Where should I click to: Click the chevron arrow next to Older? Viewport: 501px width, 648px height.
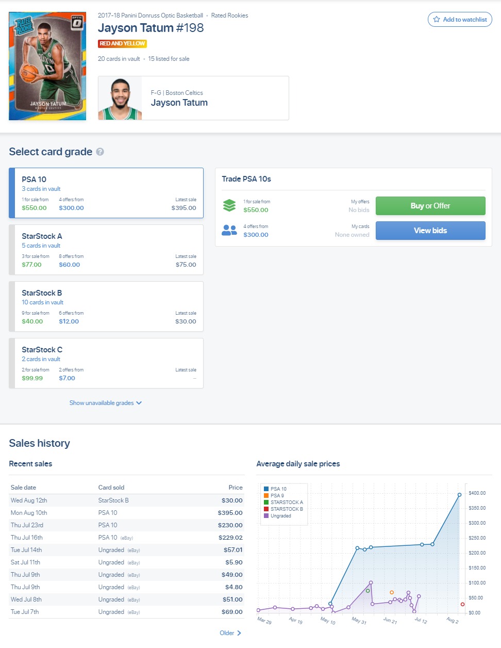click(239, 633)
